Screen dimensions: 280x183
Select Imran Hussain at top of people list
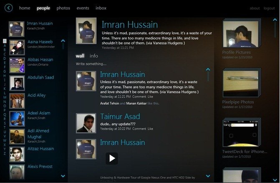(40, 23)
